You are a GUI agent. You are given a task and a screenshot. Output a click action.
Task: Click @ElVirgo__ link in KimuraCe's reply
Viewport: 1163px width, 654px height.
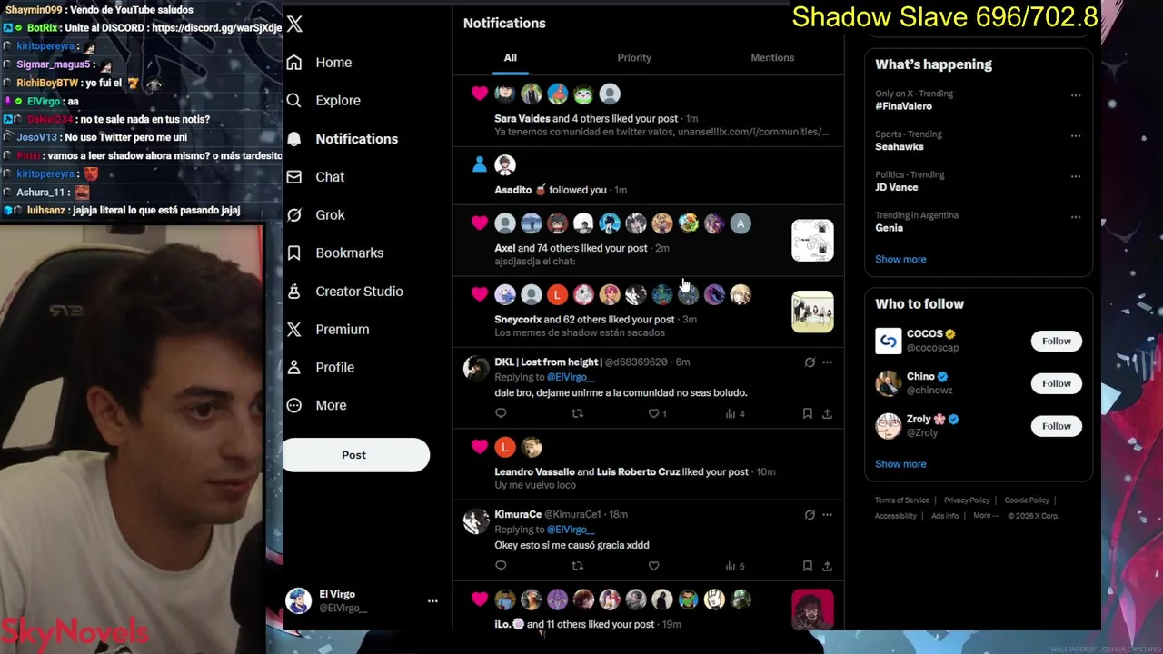(x=571, y=530)
